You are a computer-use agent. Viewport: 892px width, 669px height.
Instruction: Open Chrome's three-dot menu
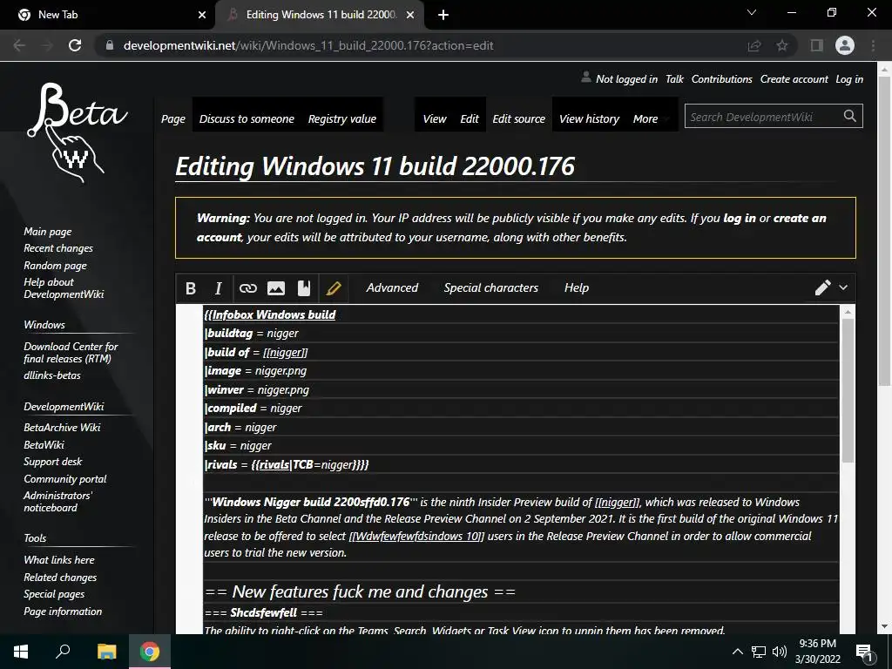coord(873,45)
